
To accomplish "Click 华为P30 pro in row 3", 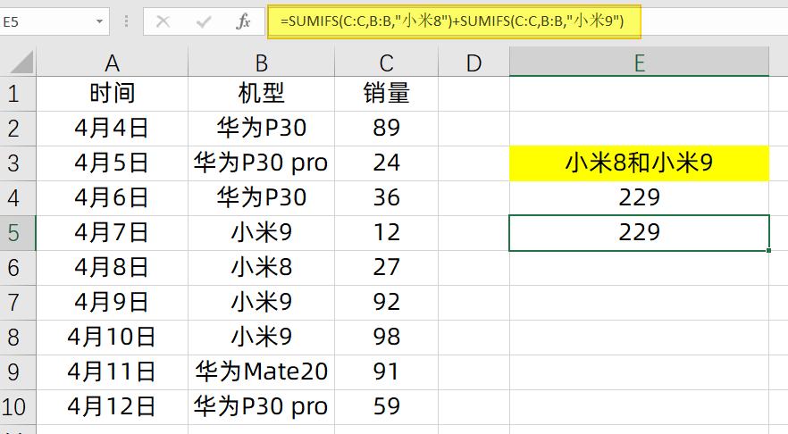I will [261, 163].
